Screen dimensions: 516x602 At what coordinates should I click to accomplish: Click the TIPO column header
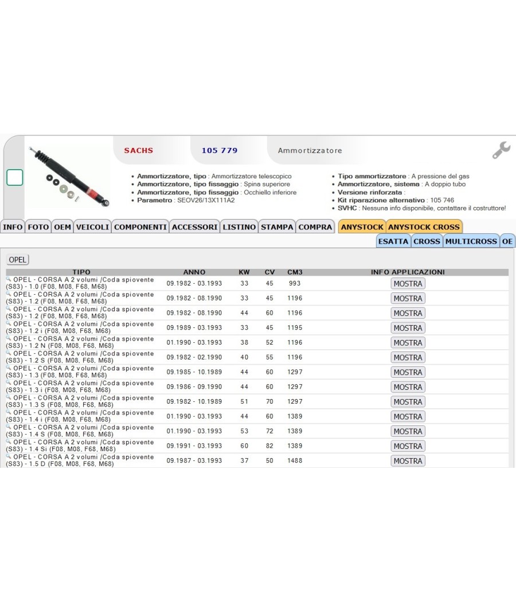click(x=81, y=272)
